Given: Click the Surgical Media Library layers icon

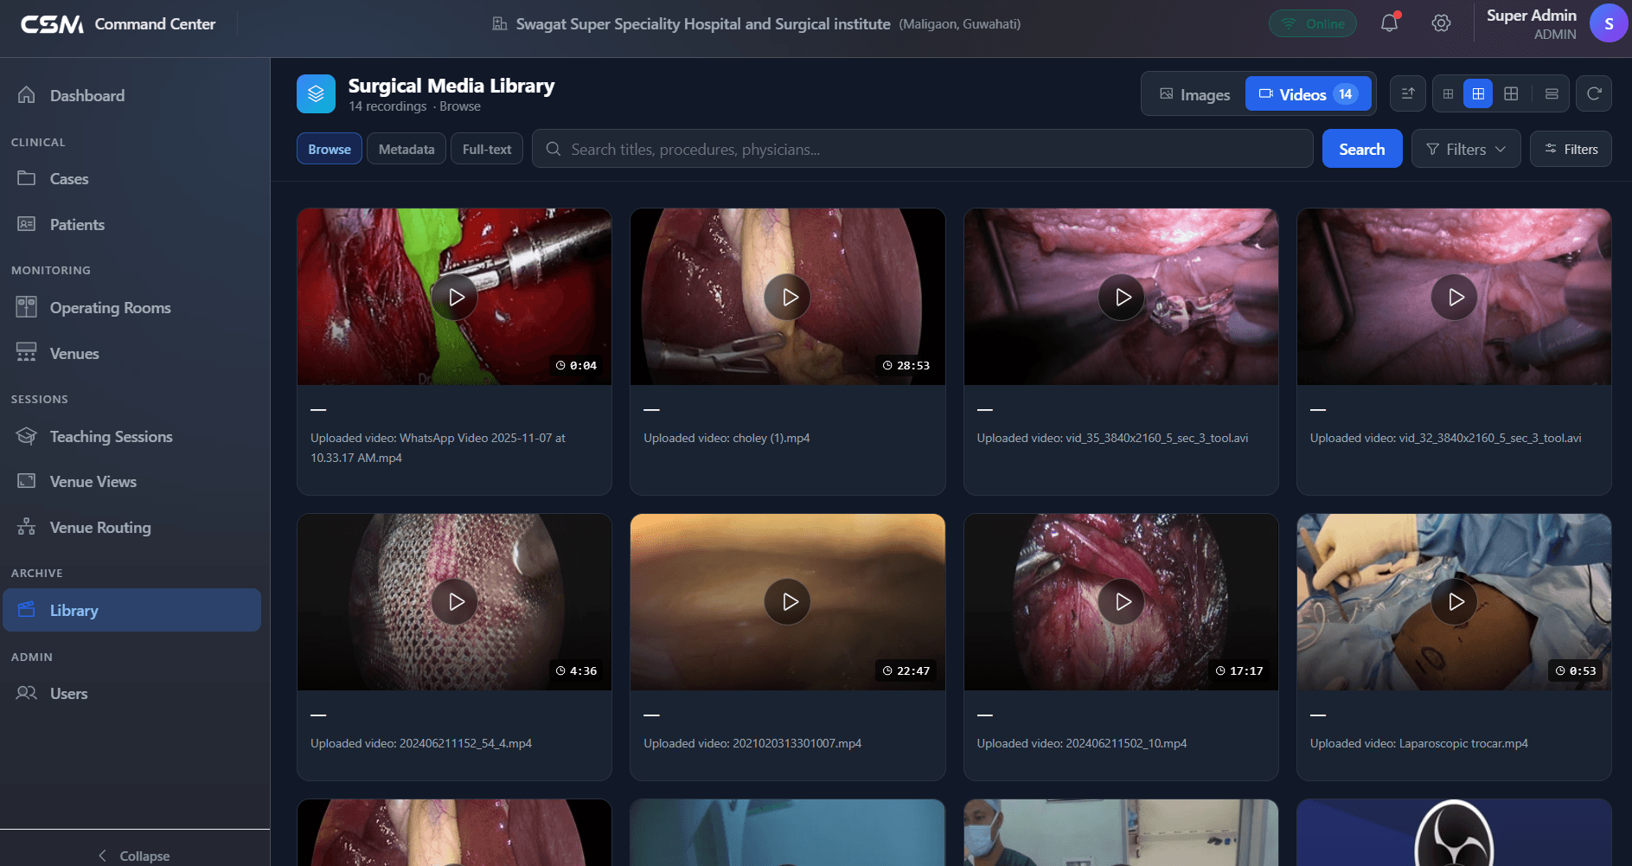Looking at the screenshot, I should pos(316,93).
